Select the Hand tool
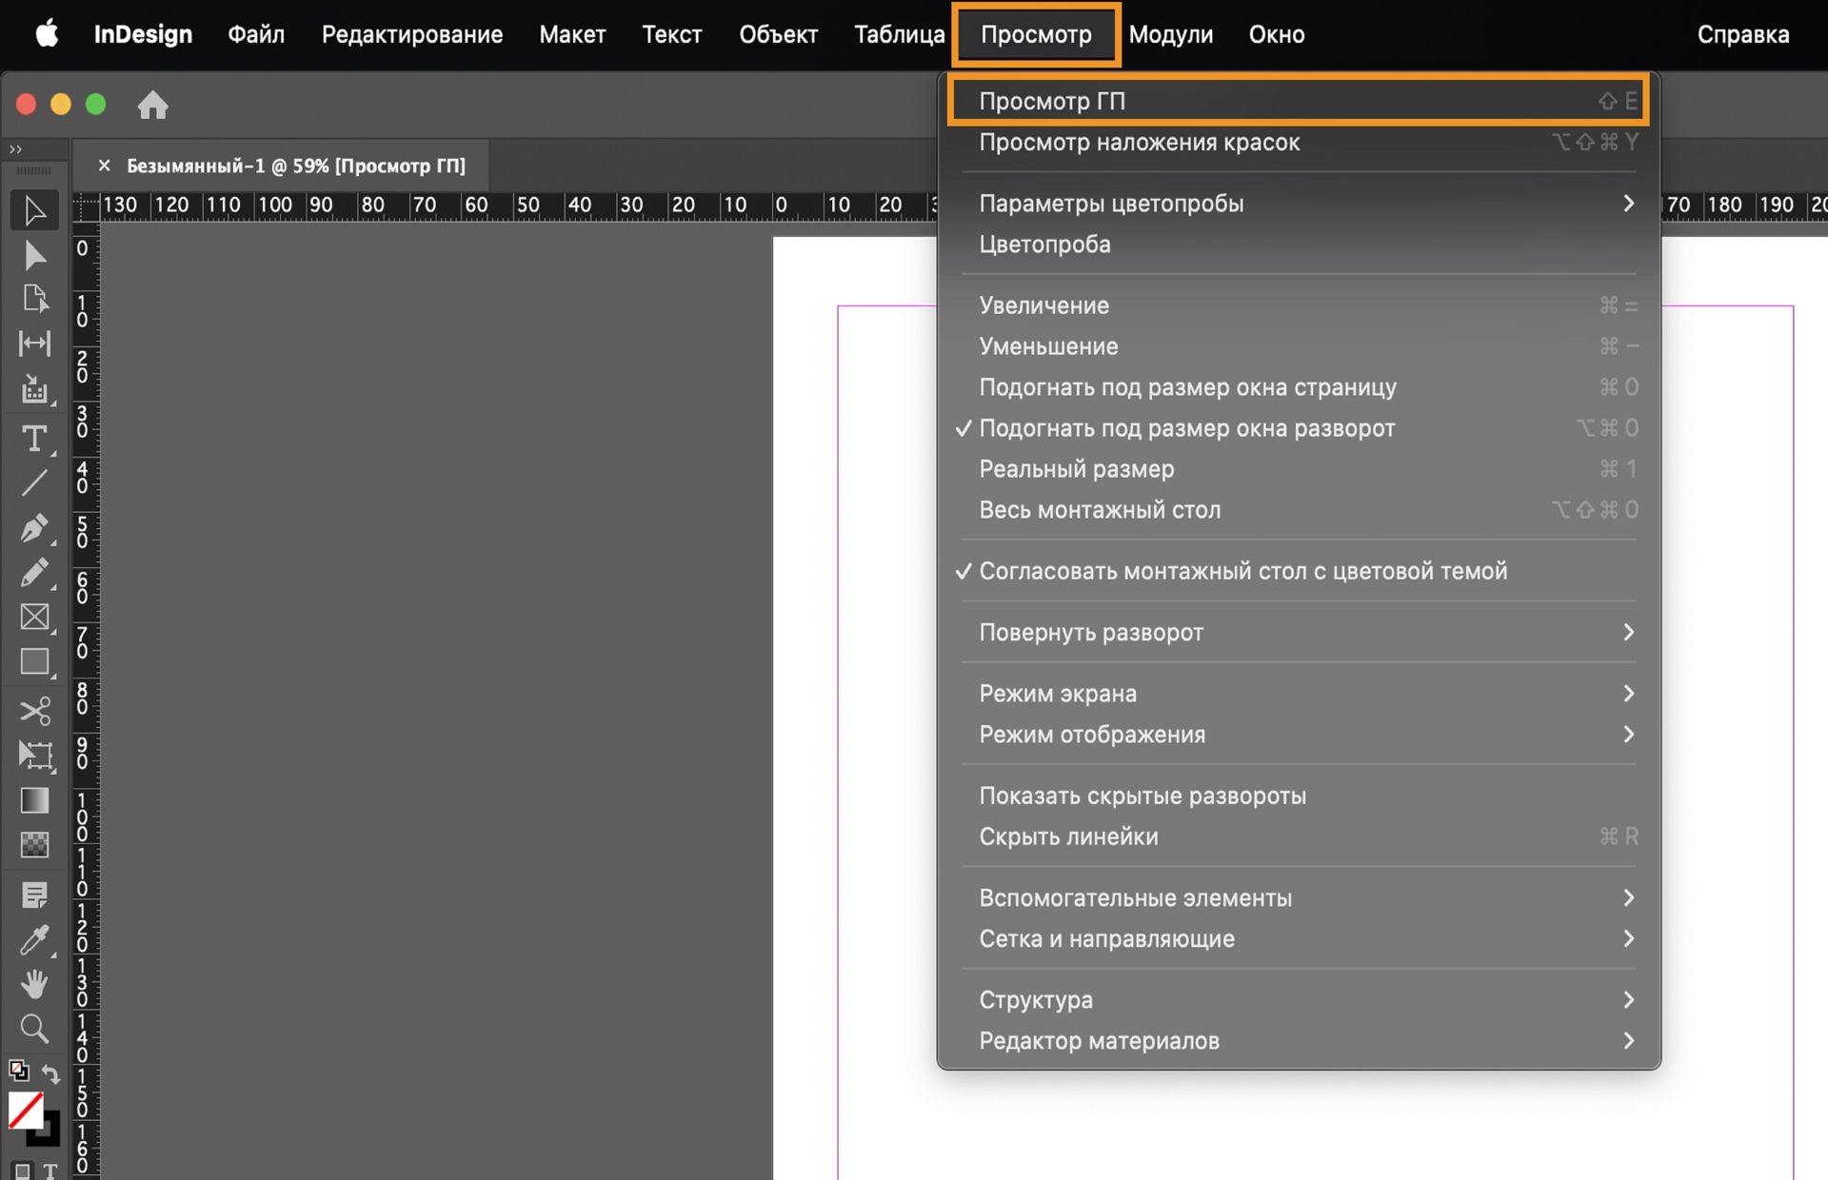This screenshot has width=1828, height=1180. tap(34, 984)
